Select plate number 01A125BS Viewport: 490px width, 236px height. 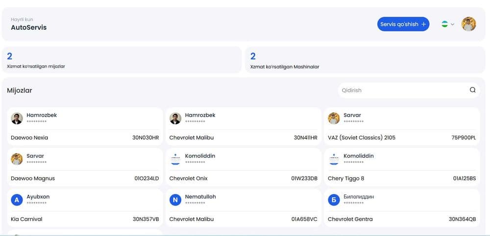tap(465, 178)
